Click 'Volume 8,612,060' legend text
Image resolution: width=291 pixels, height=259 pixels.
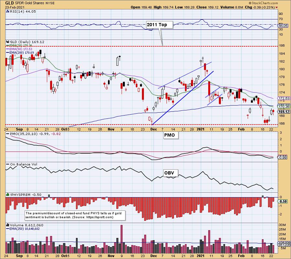(27, 225)
